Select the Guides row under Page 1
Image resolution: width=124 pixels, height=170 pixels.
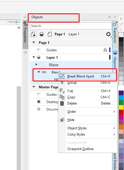[x=71, y=50]
